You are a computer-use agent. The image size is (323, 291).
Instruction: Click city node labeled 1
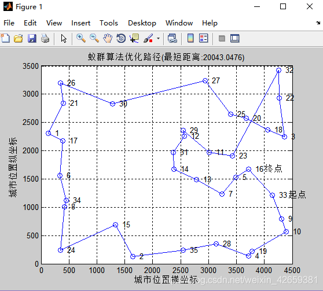(x=48, y=133)
